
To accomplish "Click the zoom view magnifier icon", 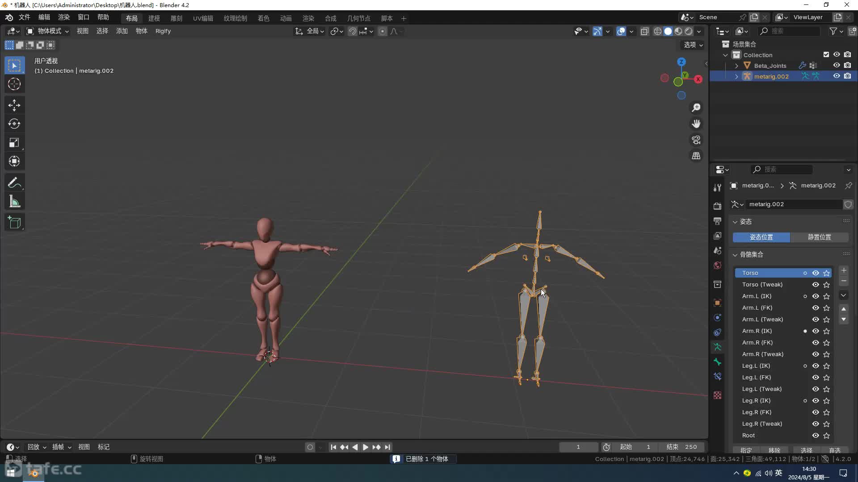I will pos(696,108).
